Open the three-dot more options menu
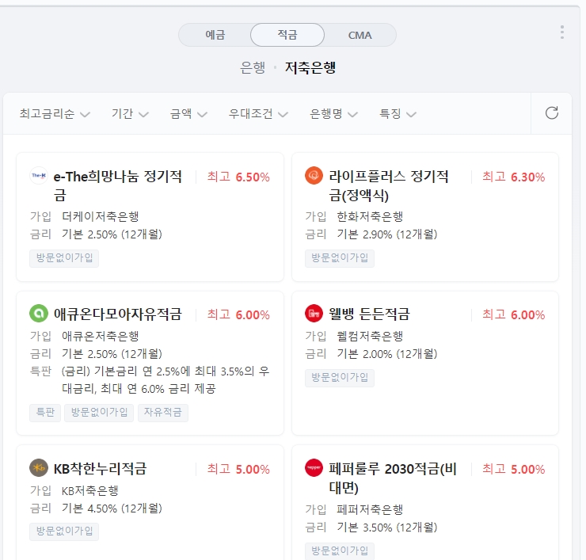The height and width of the screenshot is (560, 586). [x=561, y=32]
